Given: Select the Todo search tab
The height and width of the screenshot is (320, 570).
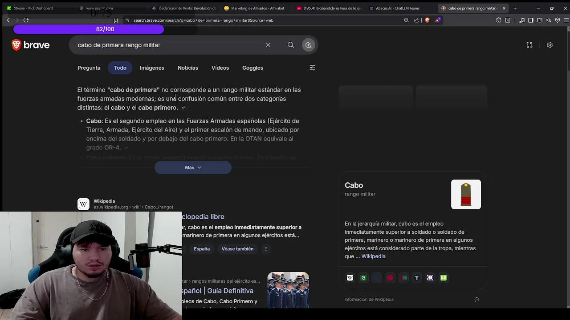Looking at the screenshot, I should pos(120,68).
